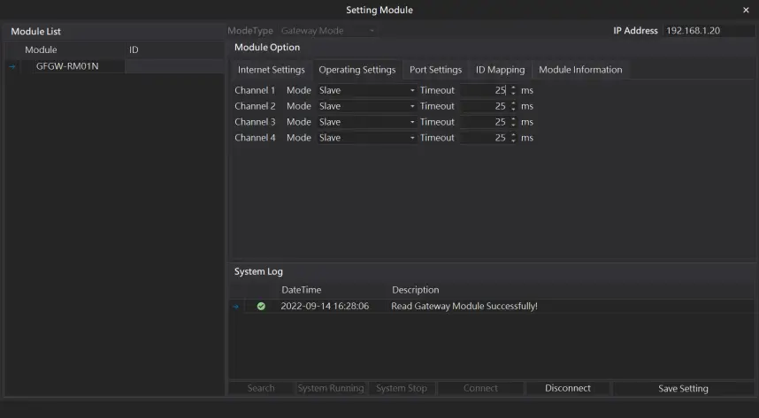Viewport: 759px width, 418px height.
Task: Click the Save Setting button
Action: [x=683, y=389]
